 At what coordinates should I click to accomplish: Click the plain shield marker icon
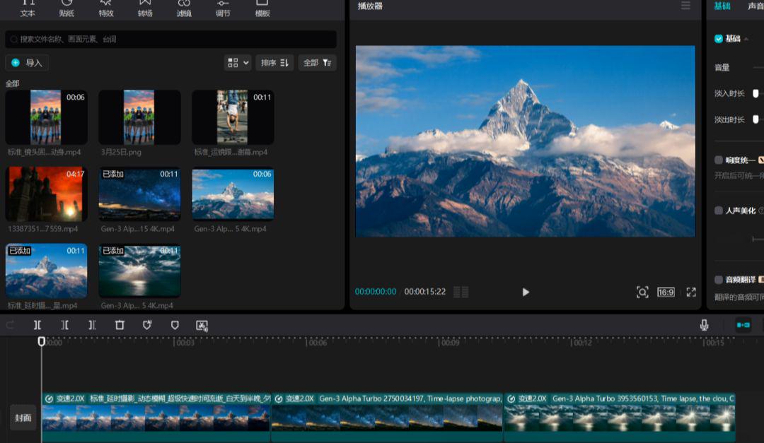click(x=175, y=325)
